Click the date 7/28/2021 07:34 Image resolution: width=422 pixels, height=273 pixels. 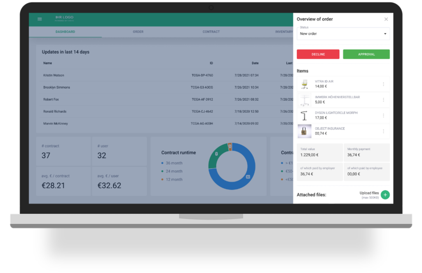coord(246,75)
